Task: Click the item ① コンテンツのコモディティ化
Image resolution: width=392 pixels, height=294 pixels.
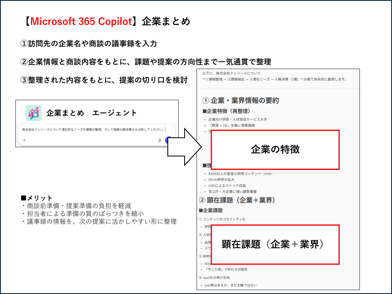Action: click(222, 219)
